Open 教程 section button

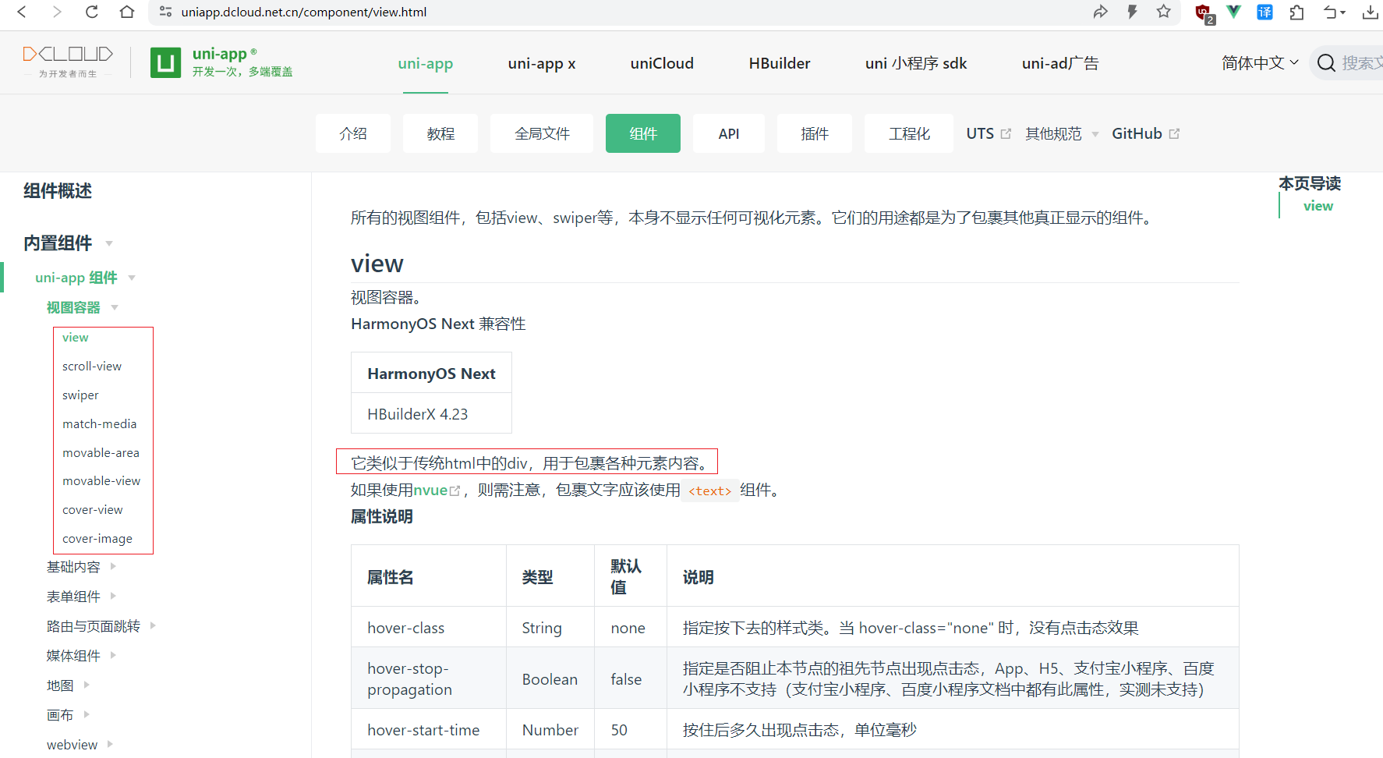(x=440, y=133)
